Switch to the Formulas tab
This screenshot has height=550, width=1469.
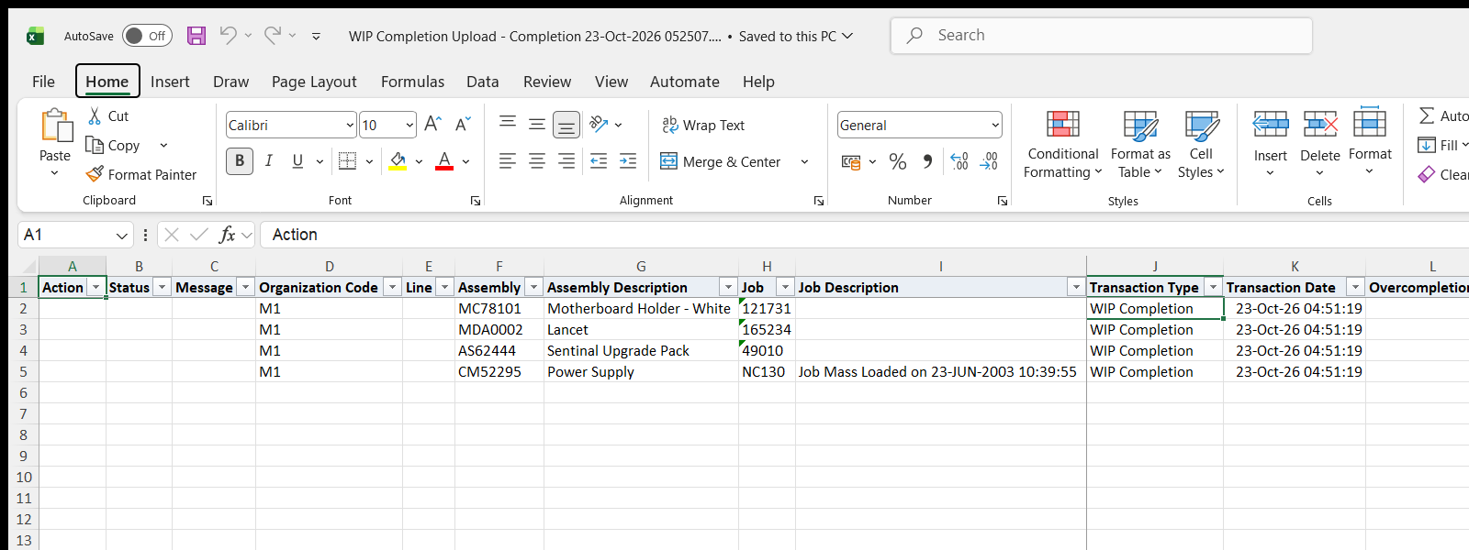[412, 82]
